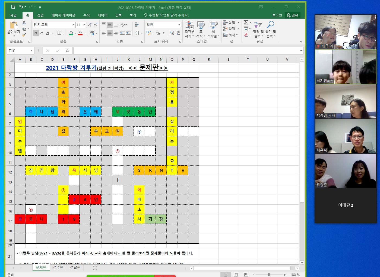Expand the Insert (삽입) cells dropdown
The width and height of the screenshot is (380, 277).
(x=238, y=22)
